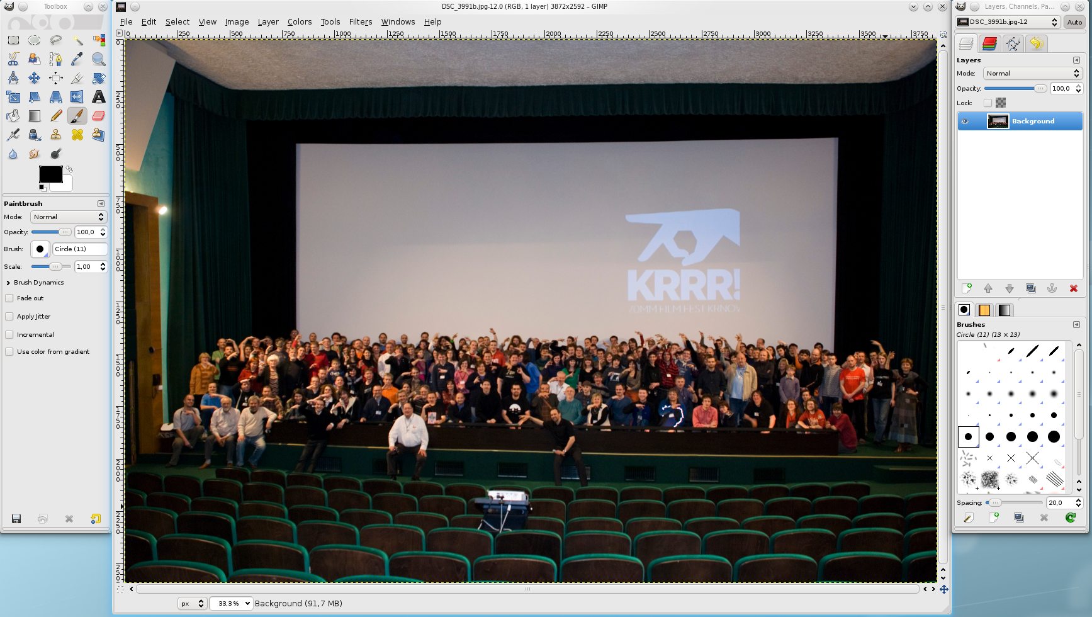Open the Colors menu
The height and width of the screenshot is (617, 1092).
[x=300, y=21]
